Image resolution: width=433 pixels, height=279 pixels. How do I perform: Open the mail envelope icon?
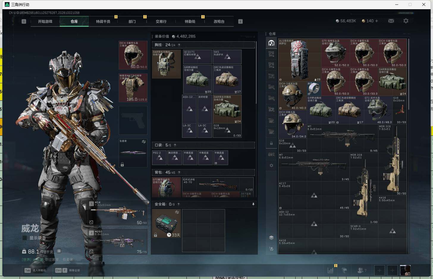click(391, 21)
